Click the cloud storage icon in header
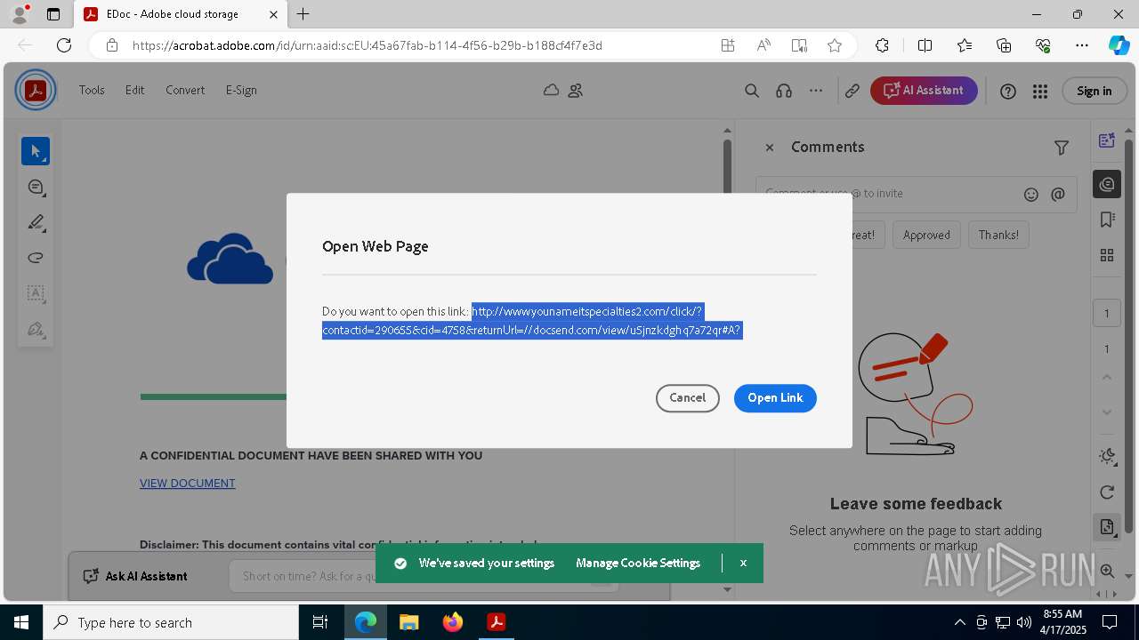Screen dimensions: 1139x640 pos(552,90)
